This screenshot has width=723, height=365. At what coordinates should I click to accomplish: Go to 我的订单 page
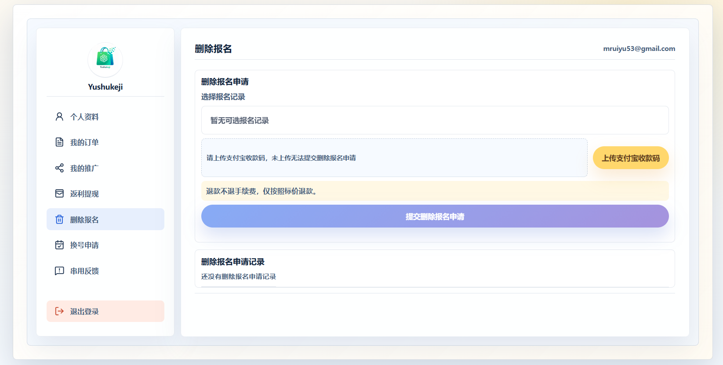[x=105, y=142]
